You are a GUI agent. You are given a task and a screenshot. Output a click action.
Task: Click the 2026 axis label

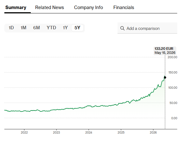pyautogui.click(x=153, y=133)
